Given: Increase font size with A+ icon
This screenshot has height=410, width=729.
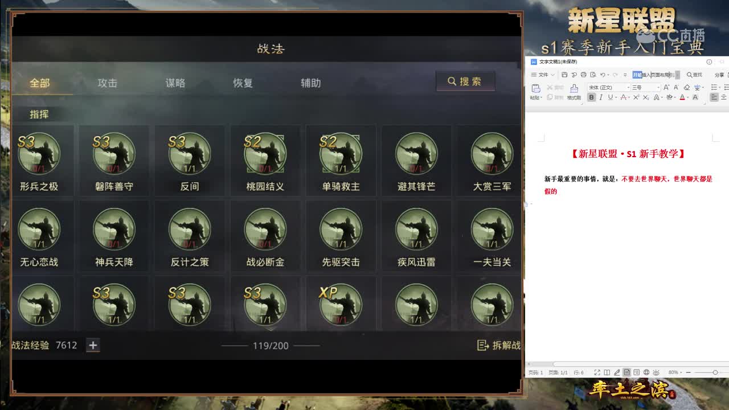Looking at the screenshot, I should (666, 87).
